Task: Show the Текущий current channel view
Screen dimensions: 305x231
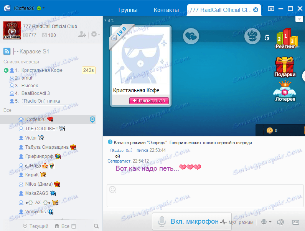Action: [x=36, y=226]
